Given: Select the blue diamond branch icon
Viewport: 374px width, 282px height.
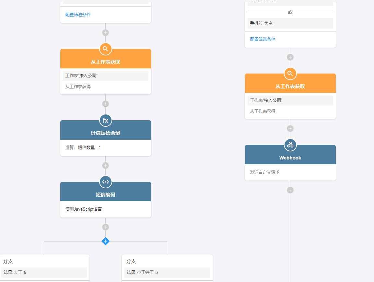Looking at the screenshot, I should [105, 241].
